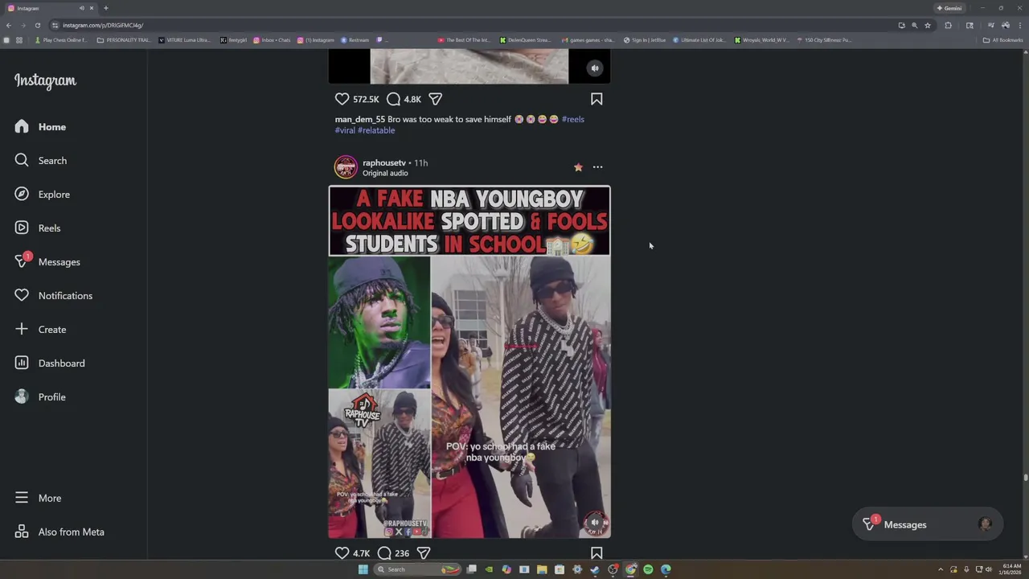Go to the Explore page
Screen dimensions: 1029x579
pyautogui.click(x=42, y=195)
